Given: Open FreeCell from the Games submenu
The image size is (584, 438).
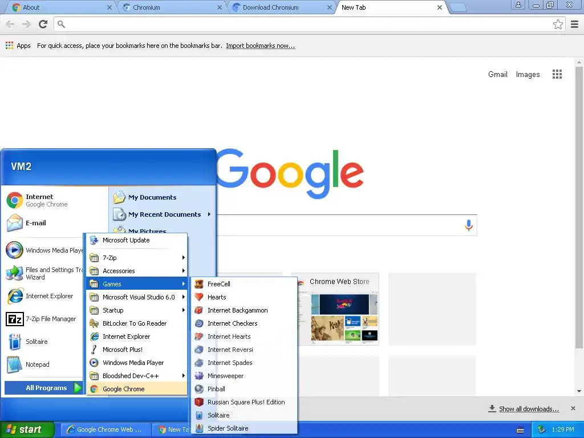Looking at the screenshot, I should click(244, 284).
